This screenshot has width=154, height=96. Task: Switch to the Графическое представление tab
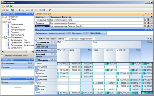pos(80,39)
